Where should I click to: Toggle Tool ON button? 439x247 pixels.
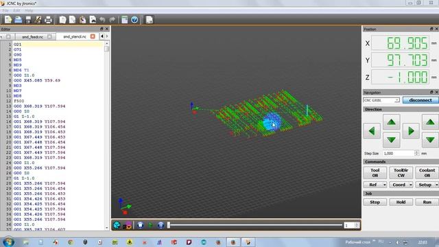point(375,173)
